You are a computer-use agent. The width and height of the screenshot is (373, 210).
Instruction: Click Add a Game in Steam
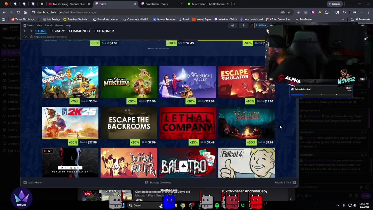[33, 183]
